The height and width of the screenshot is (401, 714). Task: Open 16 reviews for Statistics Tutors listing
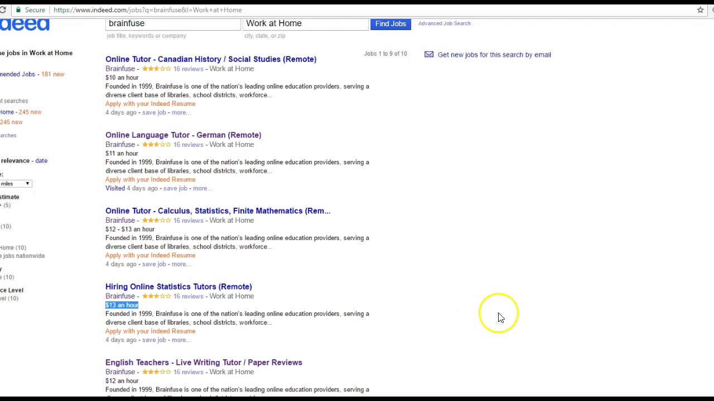point(189,296)
